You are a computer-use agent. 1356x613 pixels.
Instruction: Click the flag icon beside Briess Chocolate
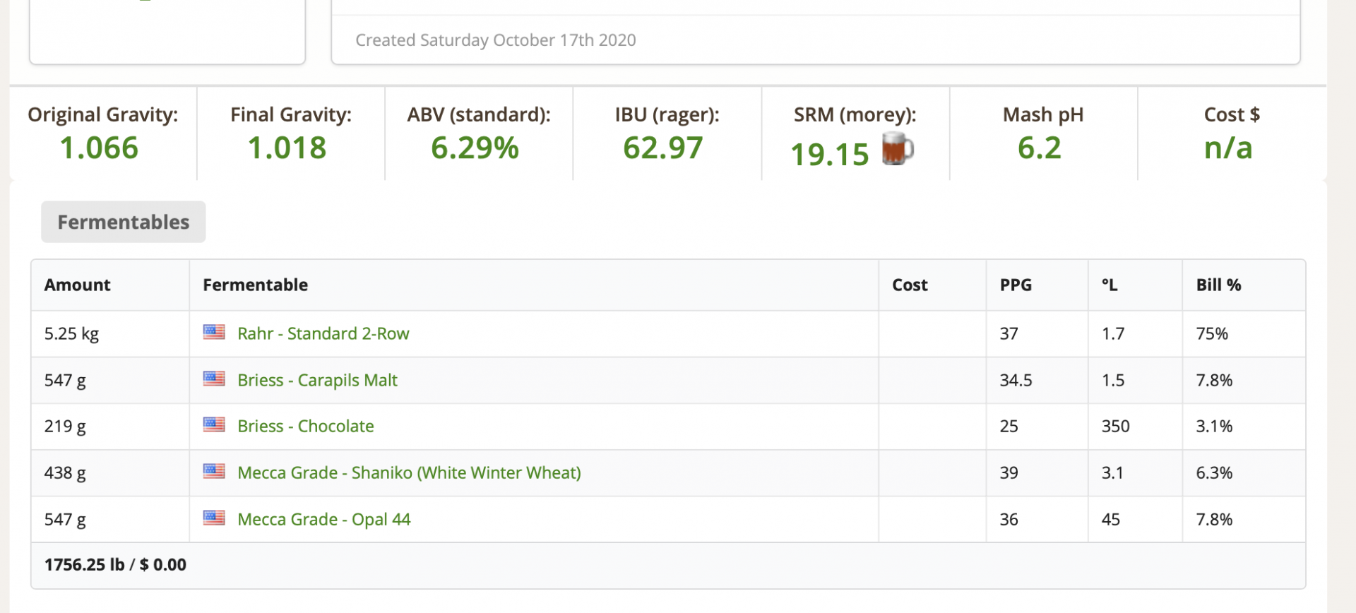coord(214,424)
